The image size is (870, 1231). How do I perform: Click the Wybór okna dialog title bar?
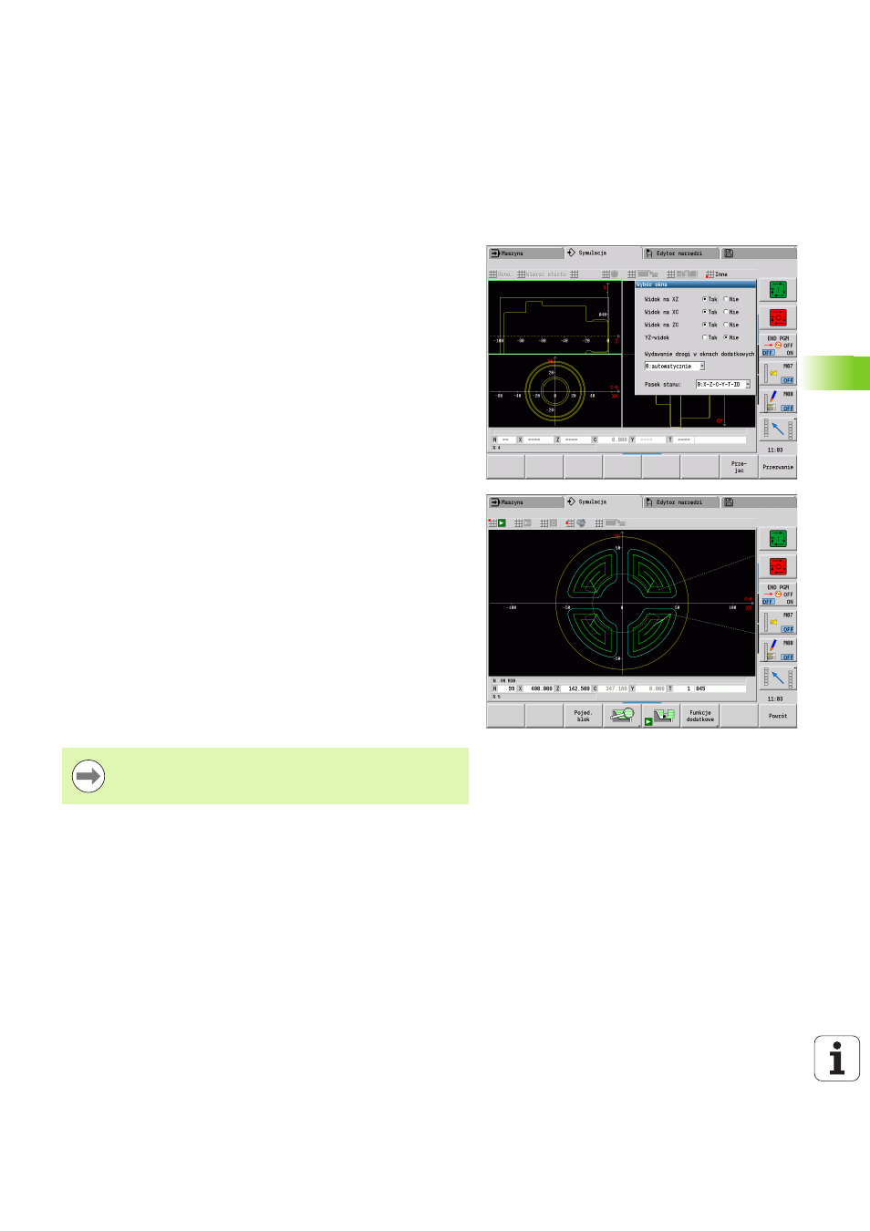(696, 284)
